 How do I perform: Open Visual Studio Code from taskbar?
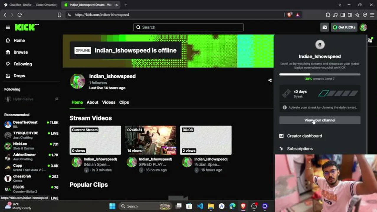pyautogui.click(x=200, y=206)
